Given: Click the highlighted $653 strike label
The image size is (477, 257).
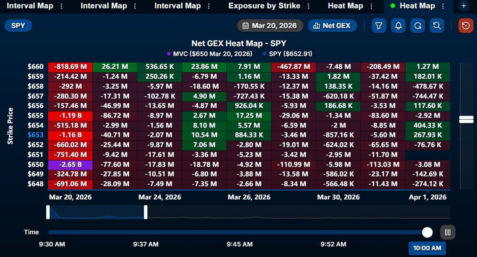Looking at the screenshot, I should pyautogui.click(x=36, y=135).
